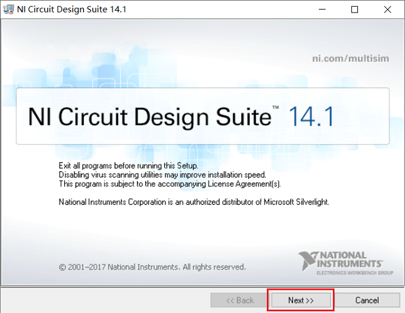Click the Disabling virus scanning utilities line
This screenshot has width=405, height=313.
(162, 175)
